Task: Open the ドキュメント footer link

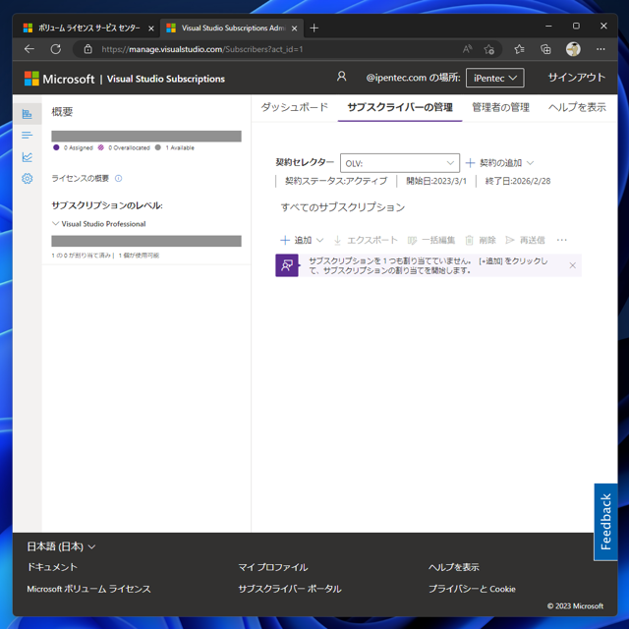Action: (52, 567)
